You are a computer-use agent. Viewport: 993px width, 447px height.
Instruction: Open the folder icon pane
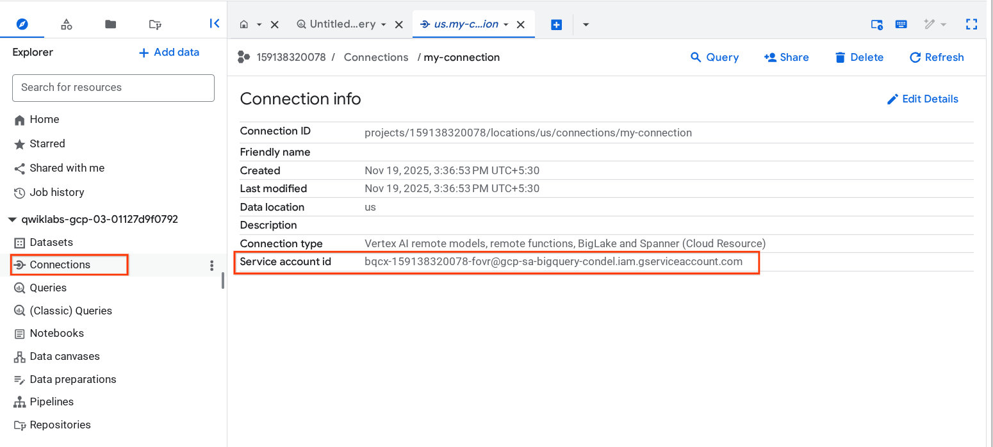(x=111, y=24)
